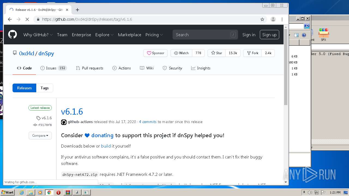Click the lock icon in address bar

38,19
